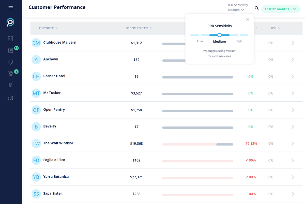Open Yarra Botanica row arrow

tap(293, 177)
